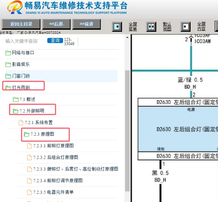This screenshot has height=202, width=218.
Task: Click the 电源 label in component box
Action: tap(191, 110)
